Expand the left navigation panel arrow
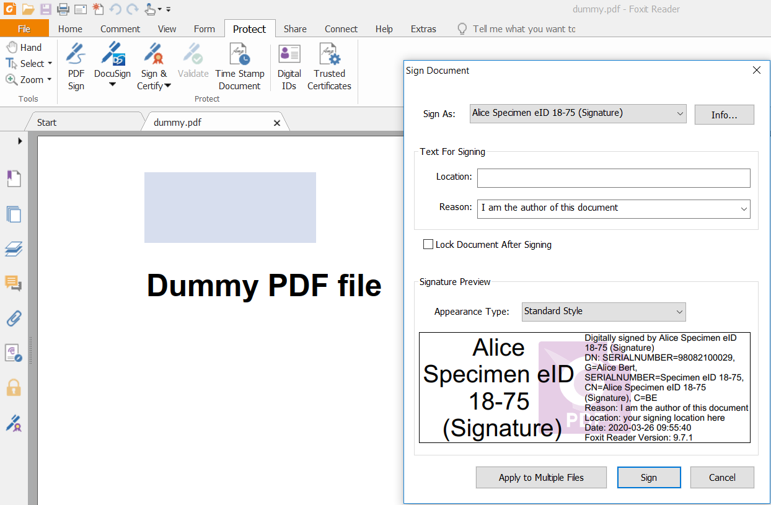This screenshot has height=505, width=771. click(x=20, y=141)
